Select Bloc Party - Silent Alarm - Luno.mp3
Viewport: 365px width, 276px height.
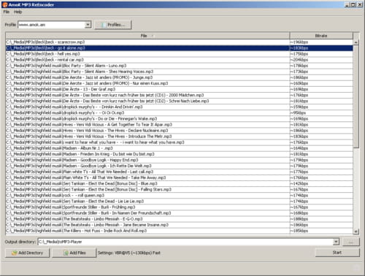[179, 66]
